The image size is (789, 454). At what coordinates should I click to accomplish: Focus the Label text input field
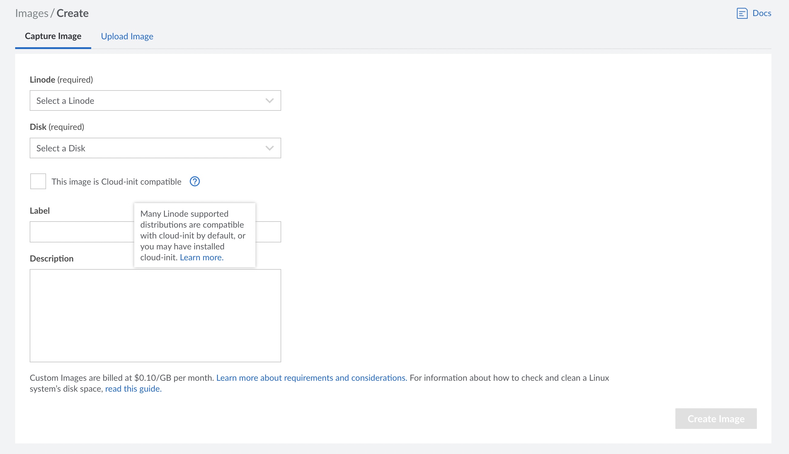[81, 232]
